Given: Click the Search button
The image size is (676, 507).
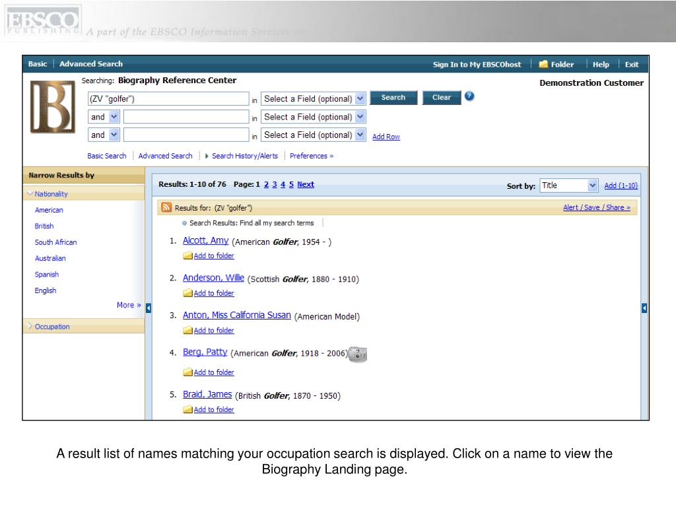Looking at the screenshot, I should [393, 98].
